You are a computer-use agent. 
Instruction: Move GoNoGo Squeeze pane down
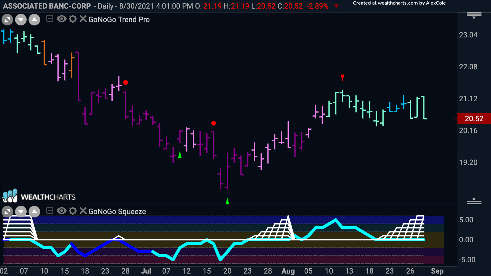pyautogui.click(x=21, y=212)
